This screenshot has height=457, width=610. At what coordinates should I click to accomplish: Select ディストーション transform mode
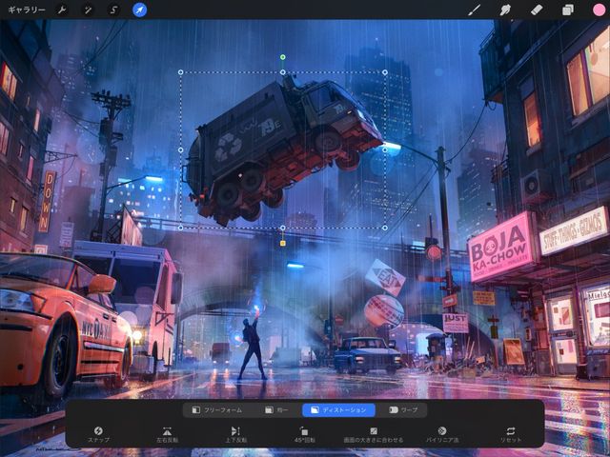point(338,410)
